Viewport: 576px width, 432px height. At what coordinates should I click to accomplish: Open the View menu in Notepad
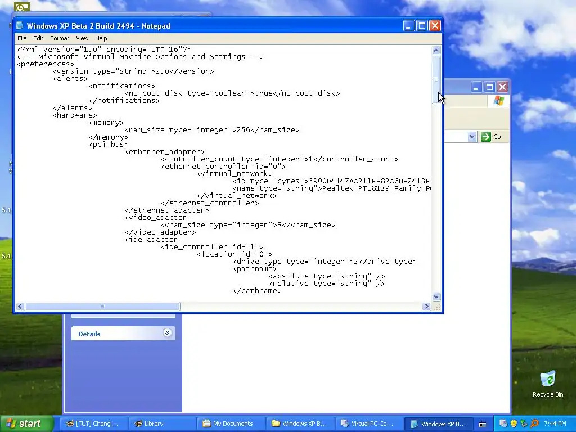82,38
